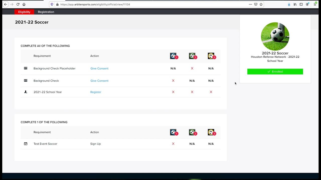Click red X for School Year level 1
The width and height of the screenshot is (321, 180).
point(173,92)
